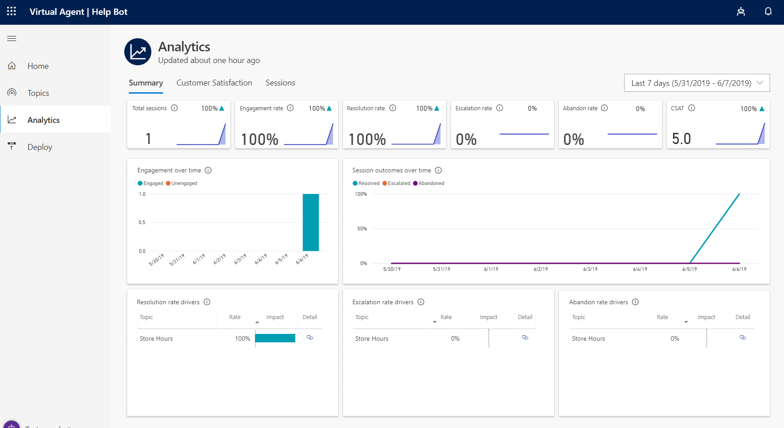Collapse the hamburger navigation menu

(12, 39)
